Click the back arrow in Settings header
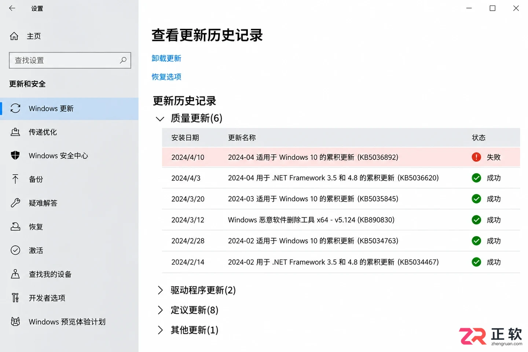This screenshot has width=528, height=352. [12, 8]
